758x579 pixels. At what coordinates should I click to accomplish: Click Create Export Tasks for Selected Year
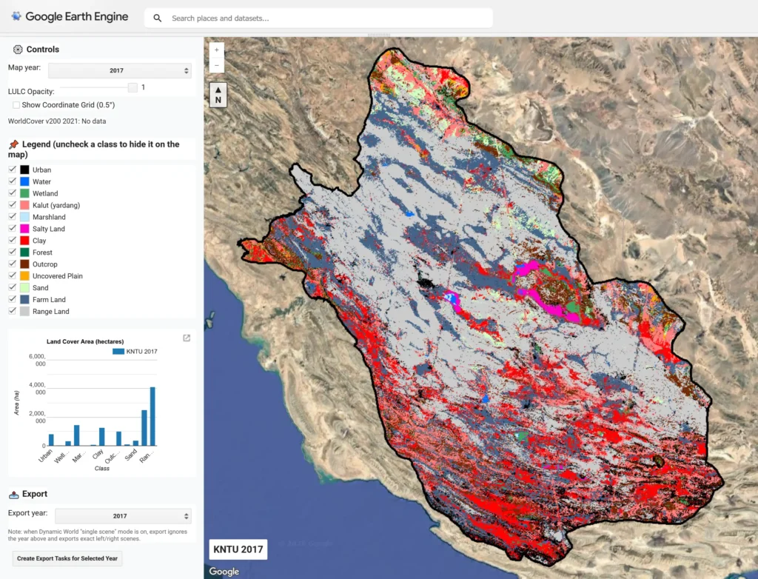[x=67, y=558]
